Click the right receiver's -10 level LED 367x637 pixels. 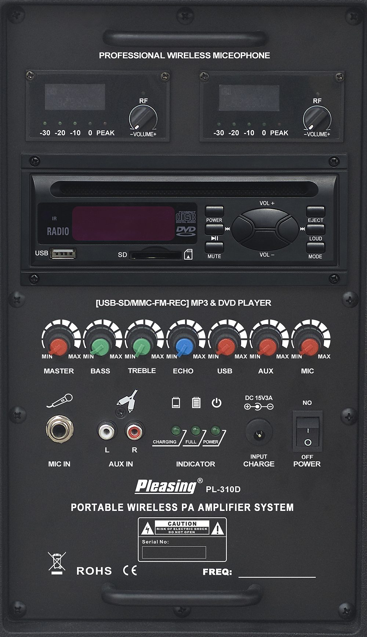pos(249,124)
